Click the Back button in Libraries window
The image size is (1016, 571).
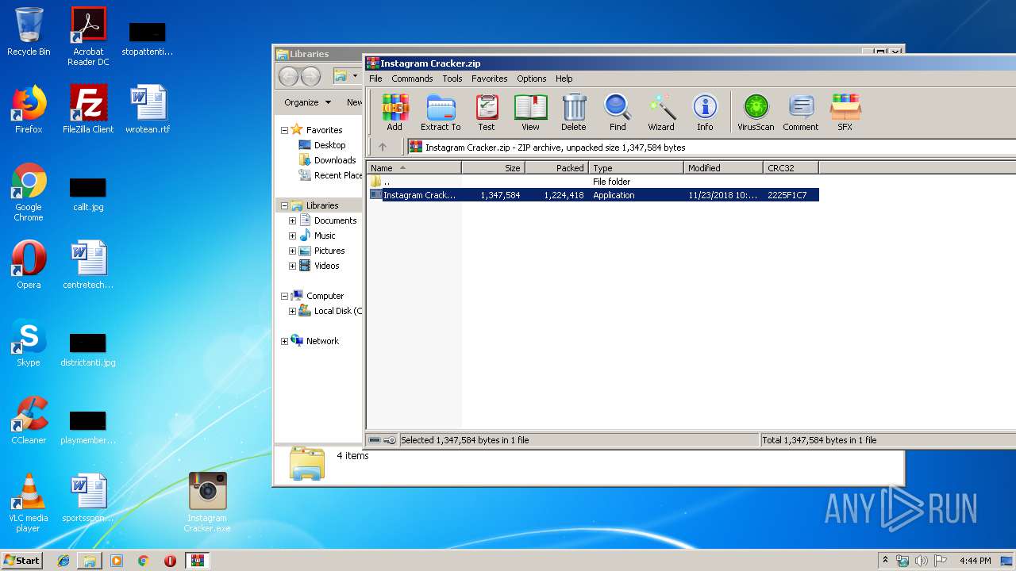point(288,76)
